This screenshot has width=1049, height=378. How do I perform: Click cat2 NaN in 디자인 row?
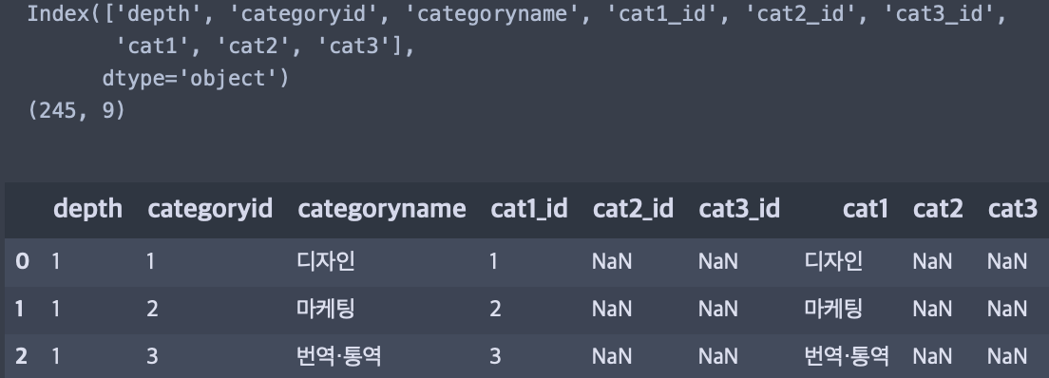932,261
